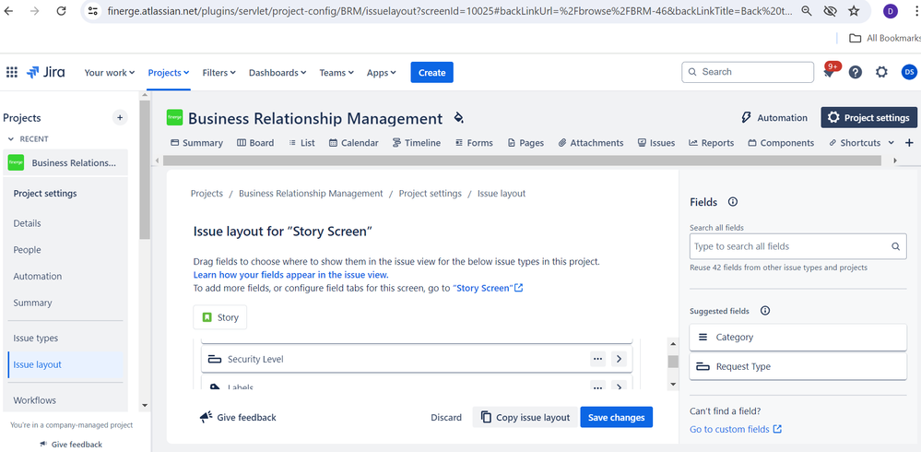Viewport: 921px width, 452px height.
Task: Click the Jira Search box
Action: coord(747,72)
